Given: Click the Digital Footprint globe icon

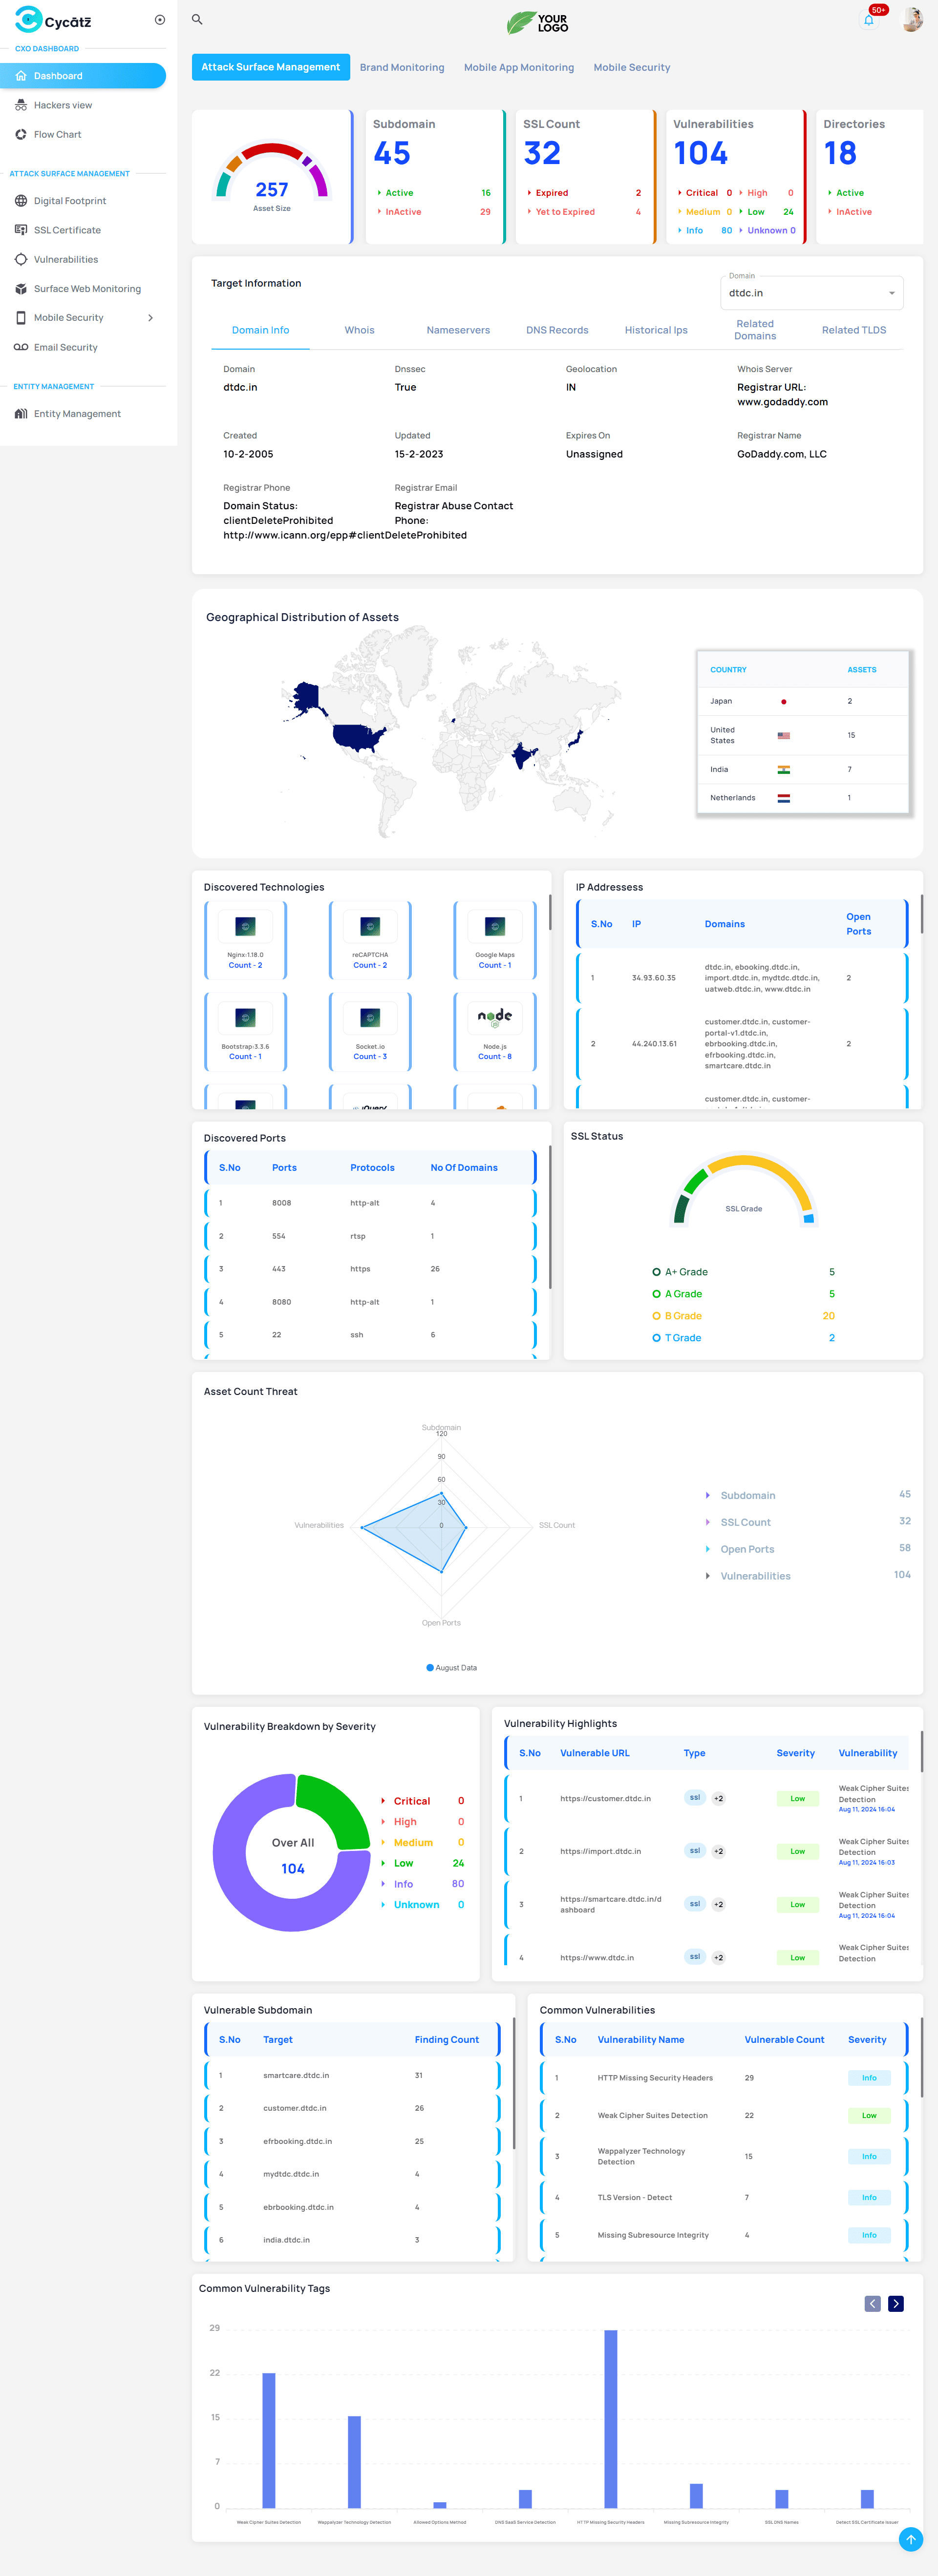Looking at the screenshot, I should (x=21, y=201).
